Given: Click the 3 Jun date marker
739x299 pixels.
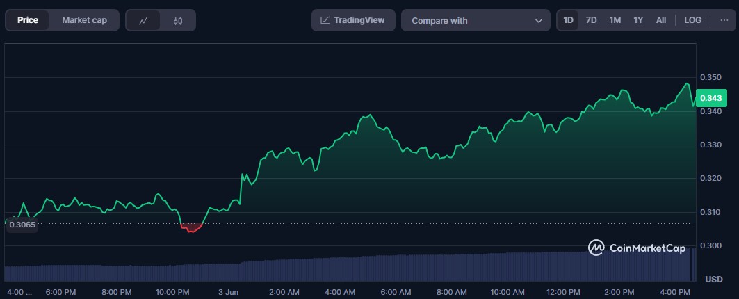Looking at the screenshot, I should pyautogui.click(x=229, y=291).
